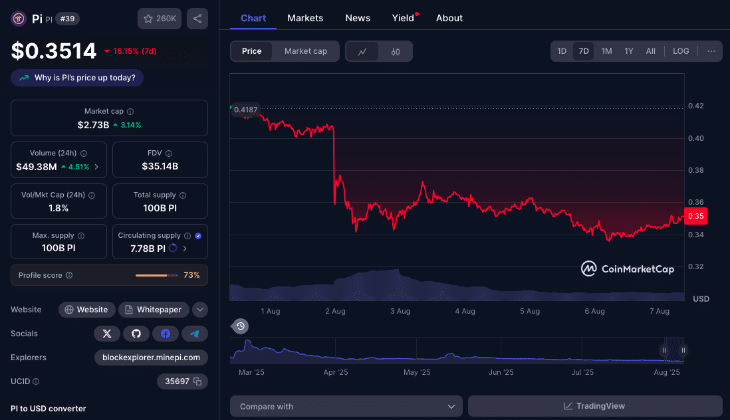The width and height of the screenshot is (730, 420).
Task: Set chart range to 1Y
Action: (629, 51)
